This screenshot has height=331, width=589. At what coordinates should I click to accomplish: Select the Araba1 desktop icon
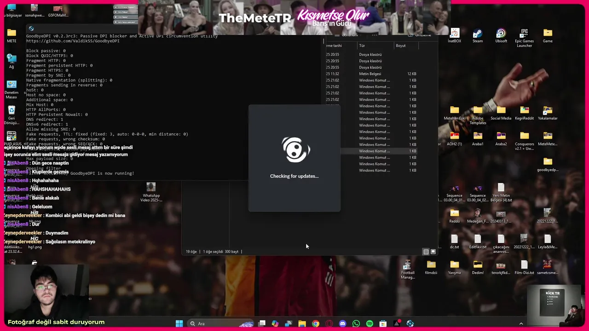pos(478,139)
